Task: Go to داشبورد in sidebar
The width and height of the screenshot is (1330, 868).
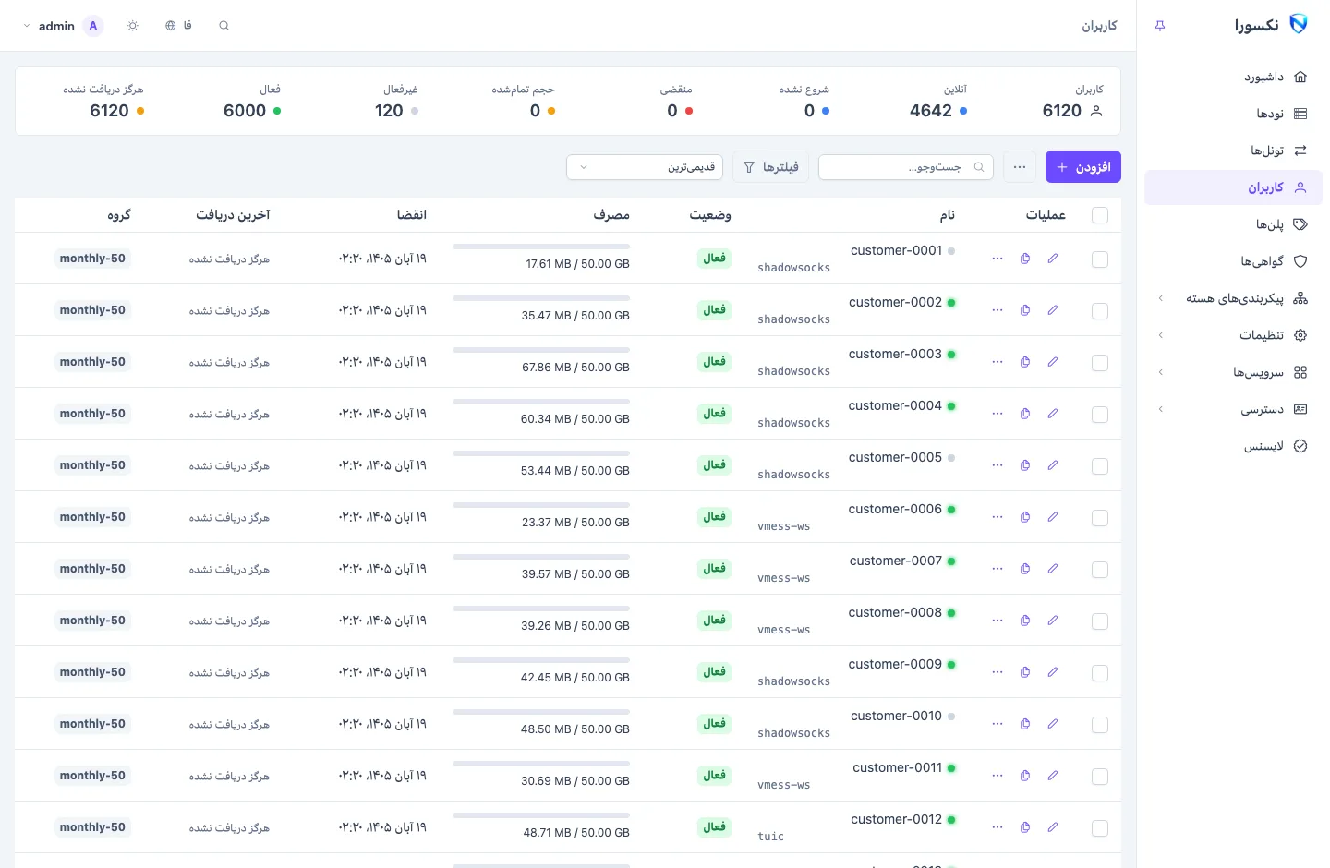Action: click(x=1233, y=77)
